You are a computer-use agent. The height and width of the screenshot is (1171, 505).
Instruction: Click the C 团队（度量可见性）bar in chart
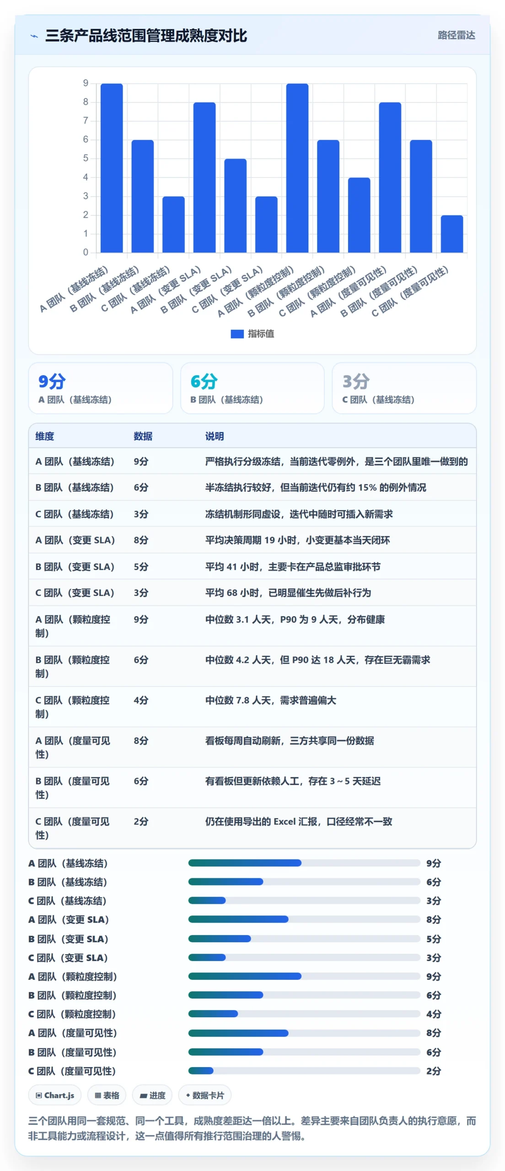click(x=452, y=234)
